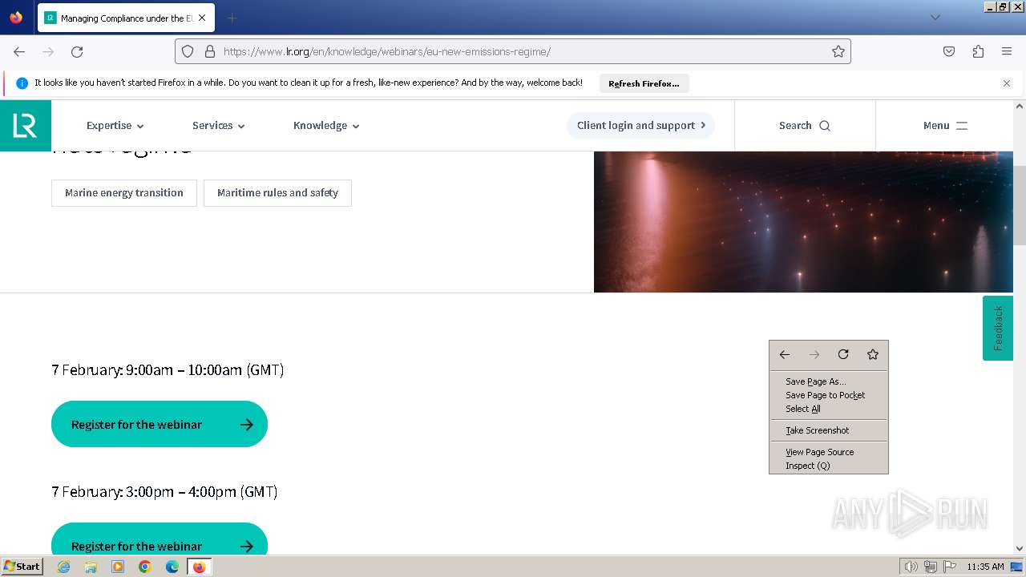Click context menu back arrow
This screenshot has width=1026, height=577.
coord(785,355)
